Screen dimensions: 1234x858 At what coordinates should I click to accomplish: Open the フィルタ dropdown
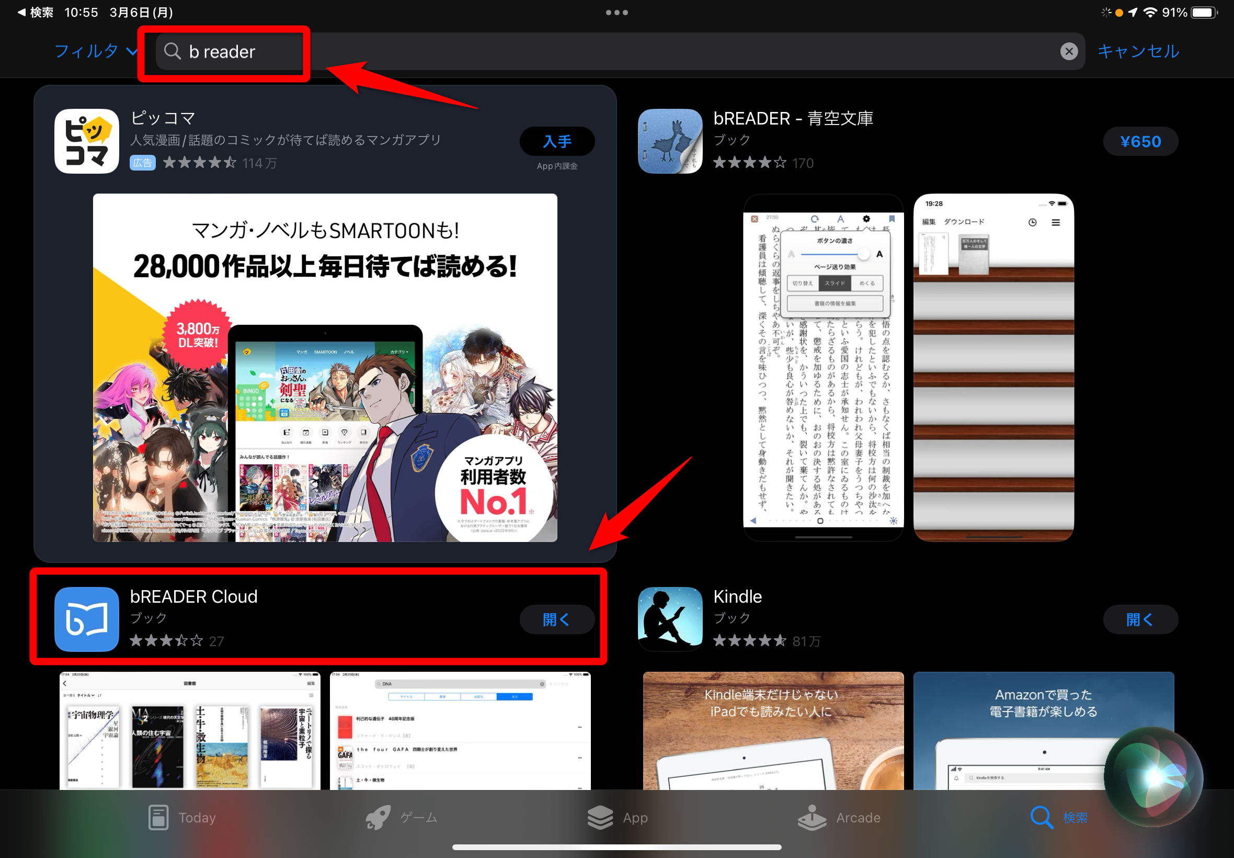tap(96, 51)
